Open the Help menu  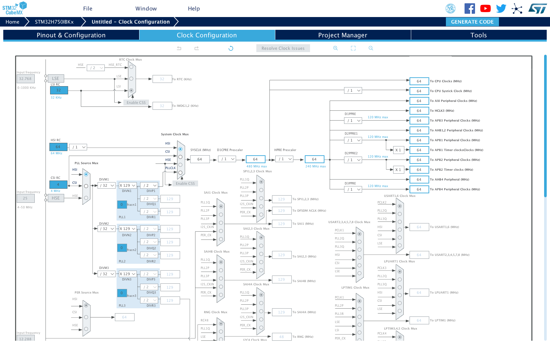point(194,9)
